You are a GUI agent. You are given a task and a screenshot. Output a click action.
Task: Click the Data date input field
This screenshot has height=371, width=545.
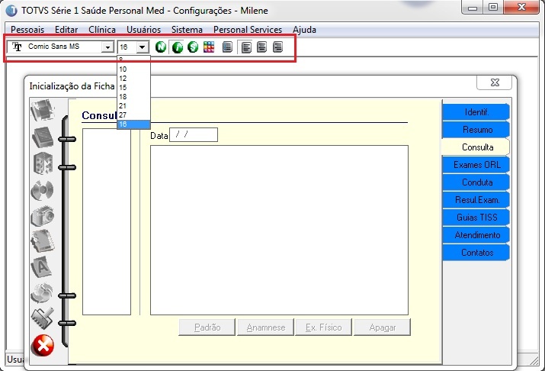point(194,134)
